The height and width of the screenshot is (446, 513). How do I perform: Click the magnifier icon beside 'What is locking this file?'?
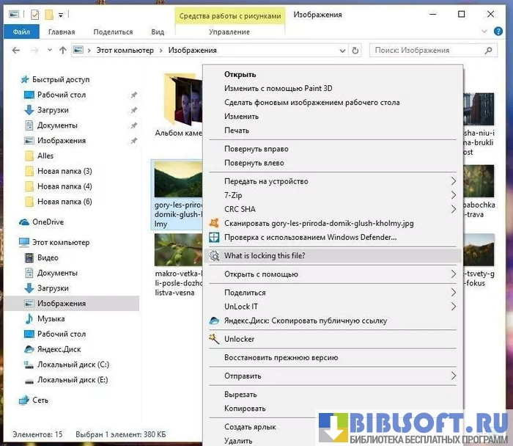(214, 256)
